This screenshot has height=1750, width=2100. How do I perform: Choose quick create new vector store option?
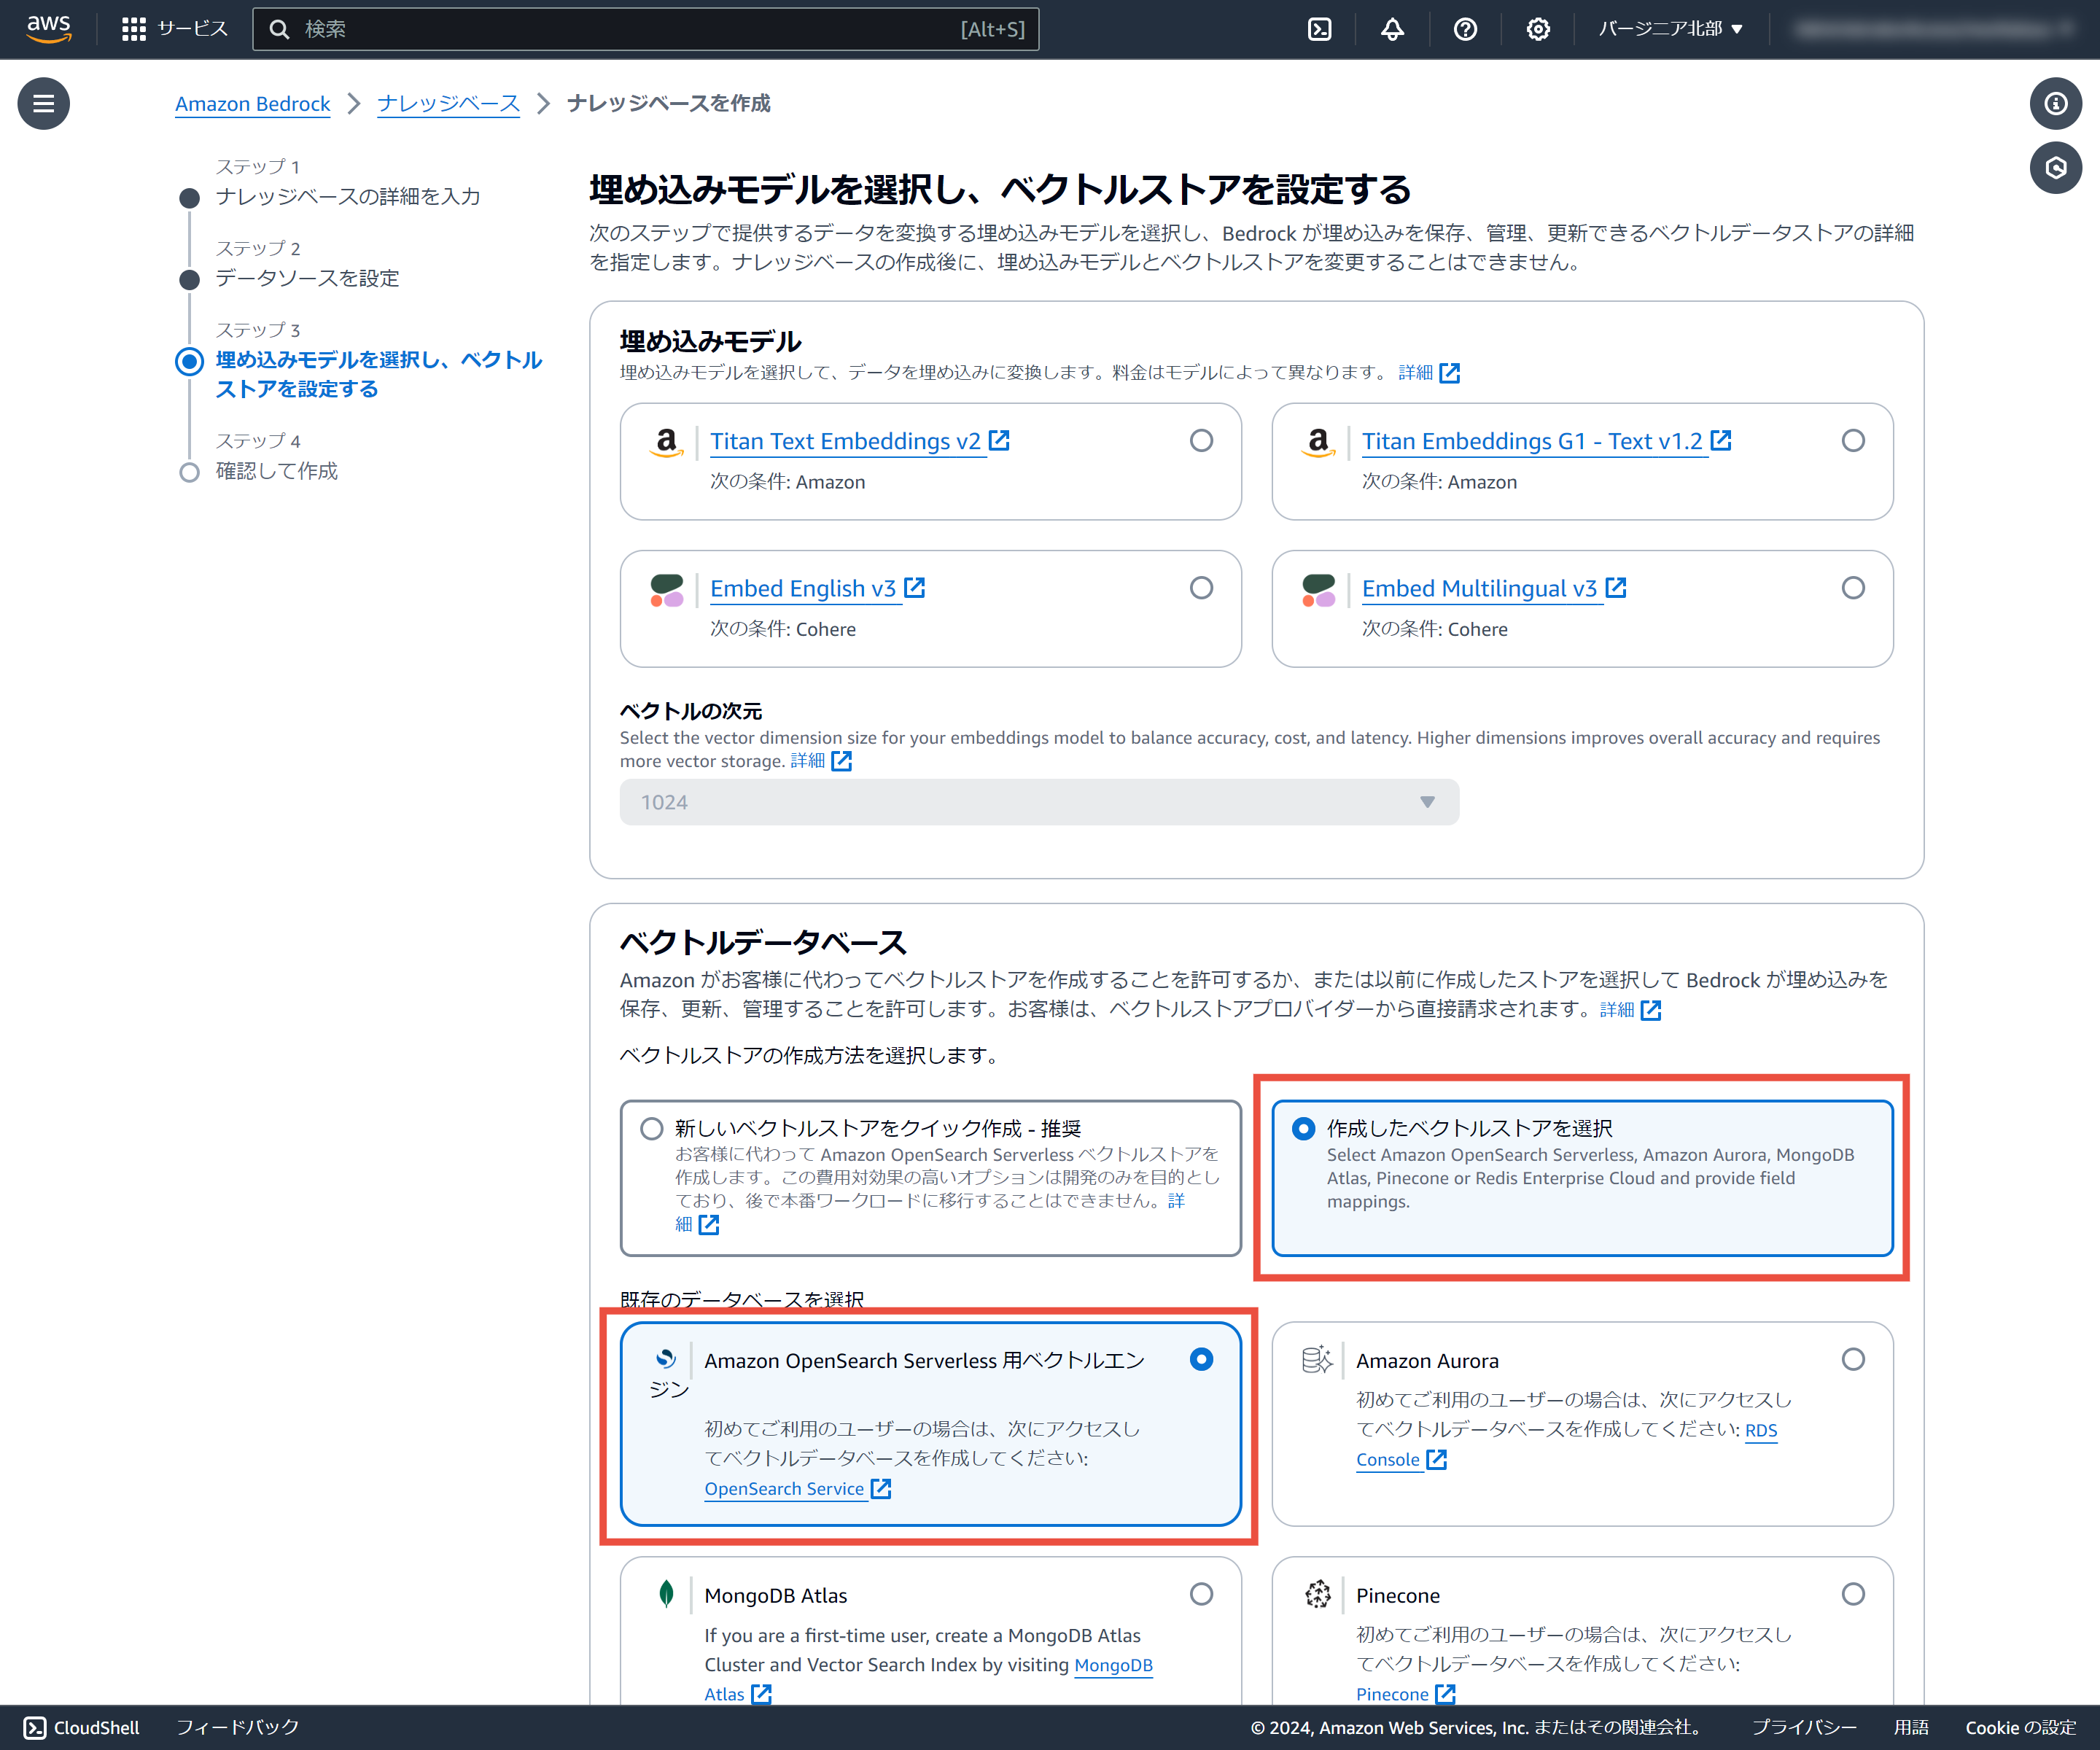652,1129
